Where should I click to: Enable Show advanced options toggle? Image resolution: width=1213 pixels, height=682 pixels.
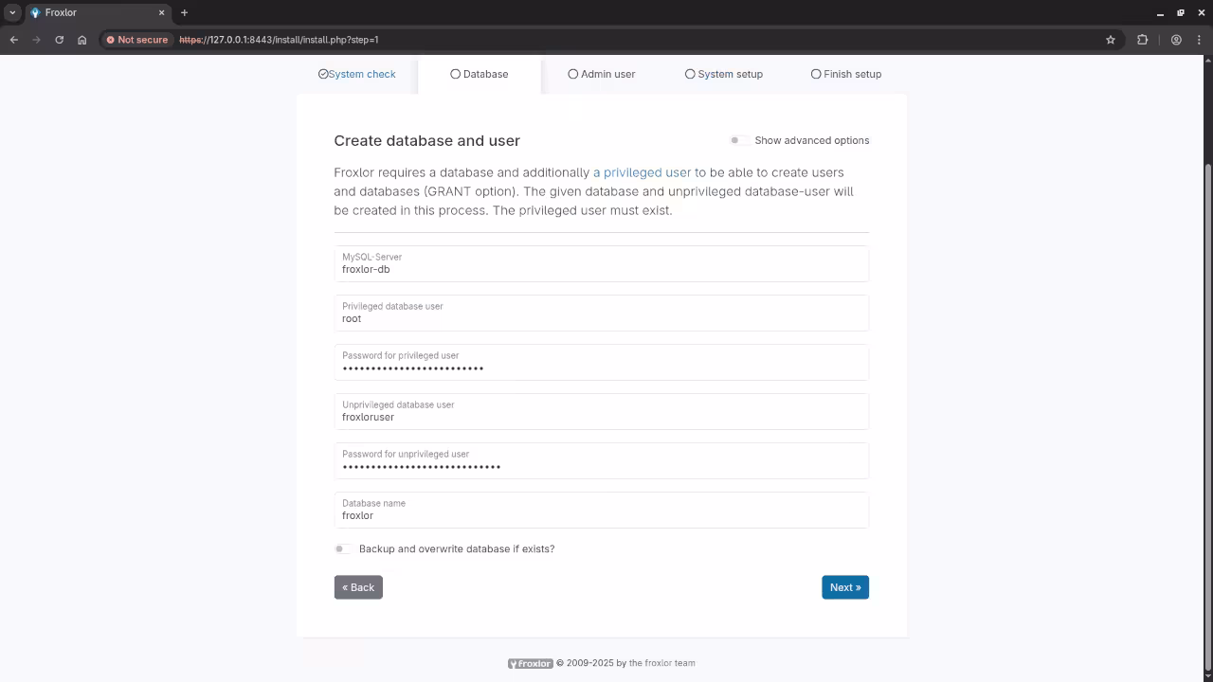coord(738,140)
